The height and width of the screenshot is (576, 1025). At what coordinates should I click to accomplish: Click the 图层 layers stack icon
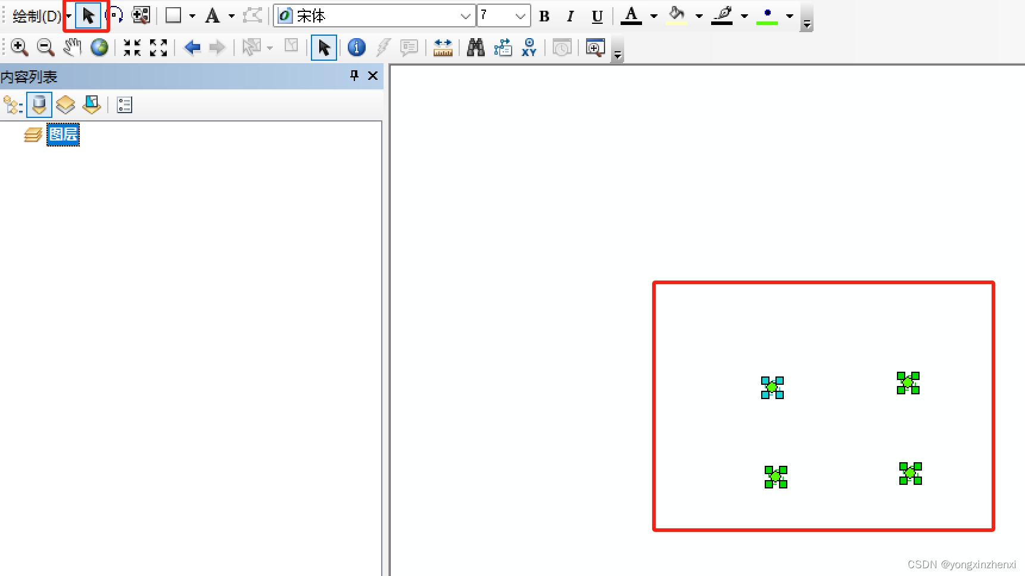click(33, 135)
